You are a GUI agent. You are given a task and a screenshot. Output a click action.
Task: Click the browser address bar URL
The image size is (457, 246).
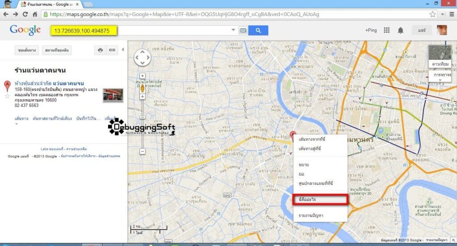click(184, 14)
